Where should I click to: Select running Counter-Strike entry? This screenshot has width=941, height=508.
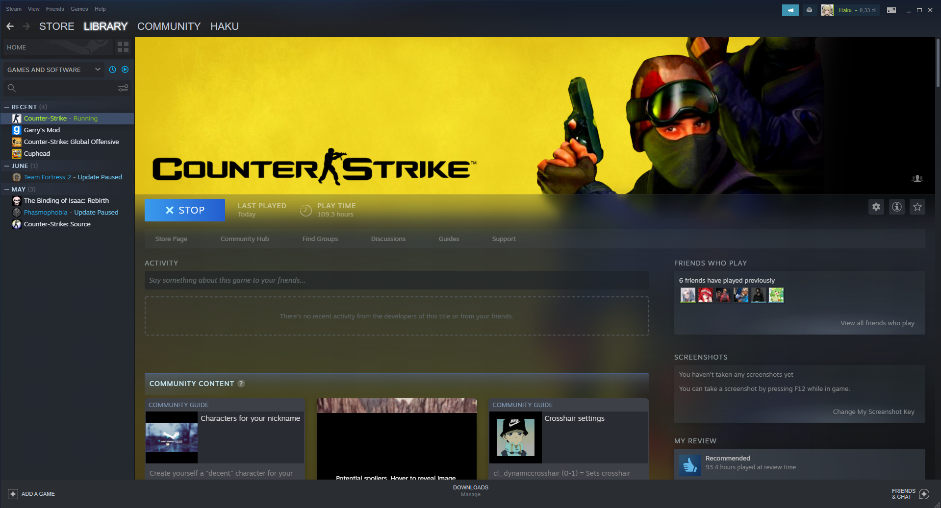tap(67, 119)
